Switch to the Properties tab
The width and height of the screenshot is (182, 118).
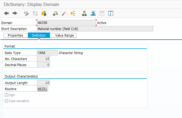[16, 36]
